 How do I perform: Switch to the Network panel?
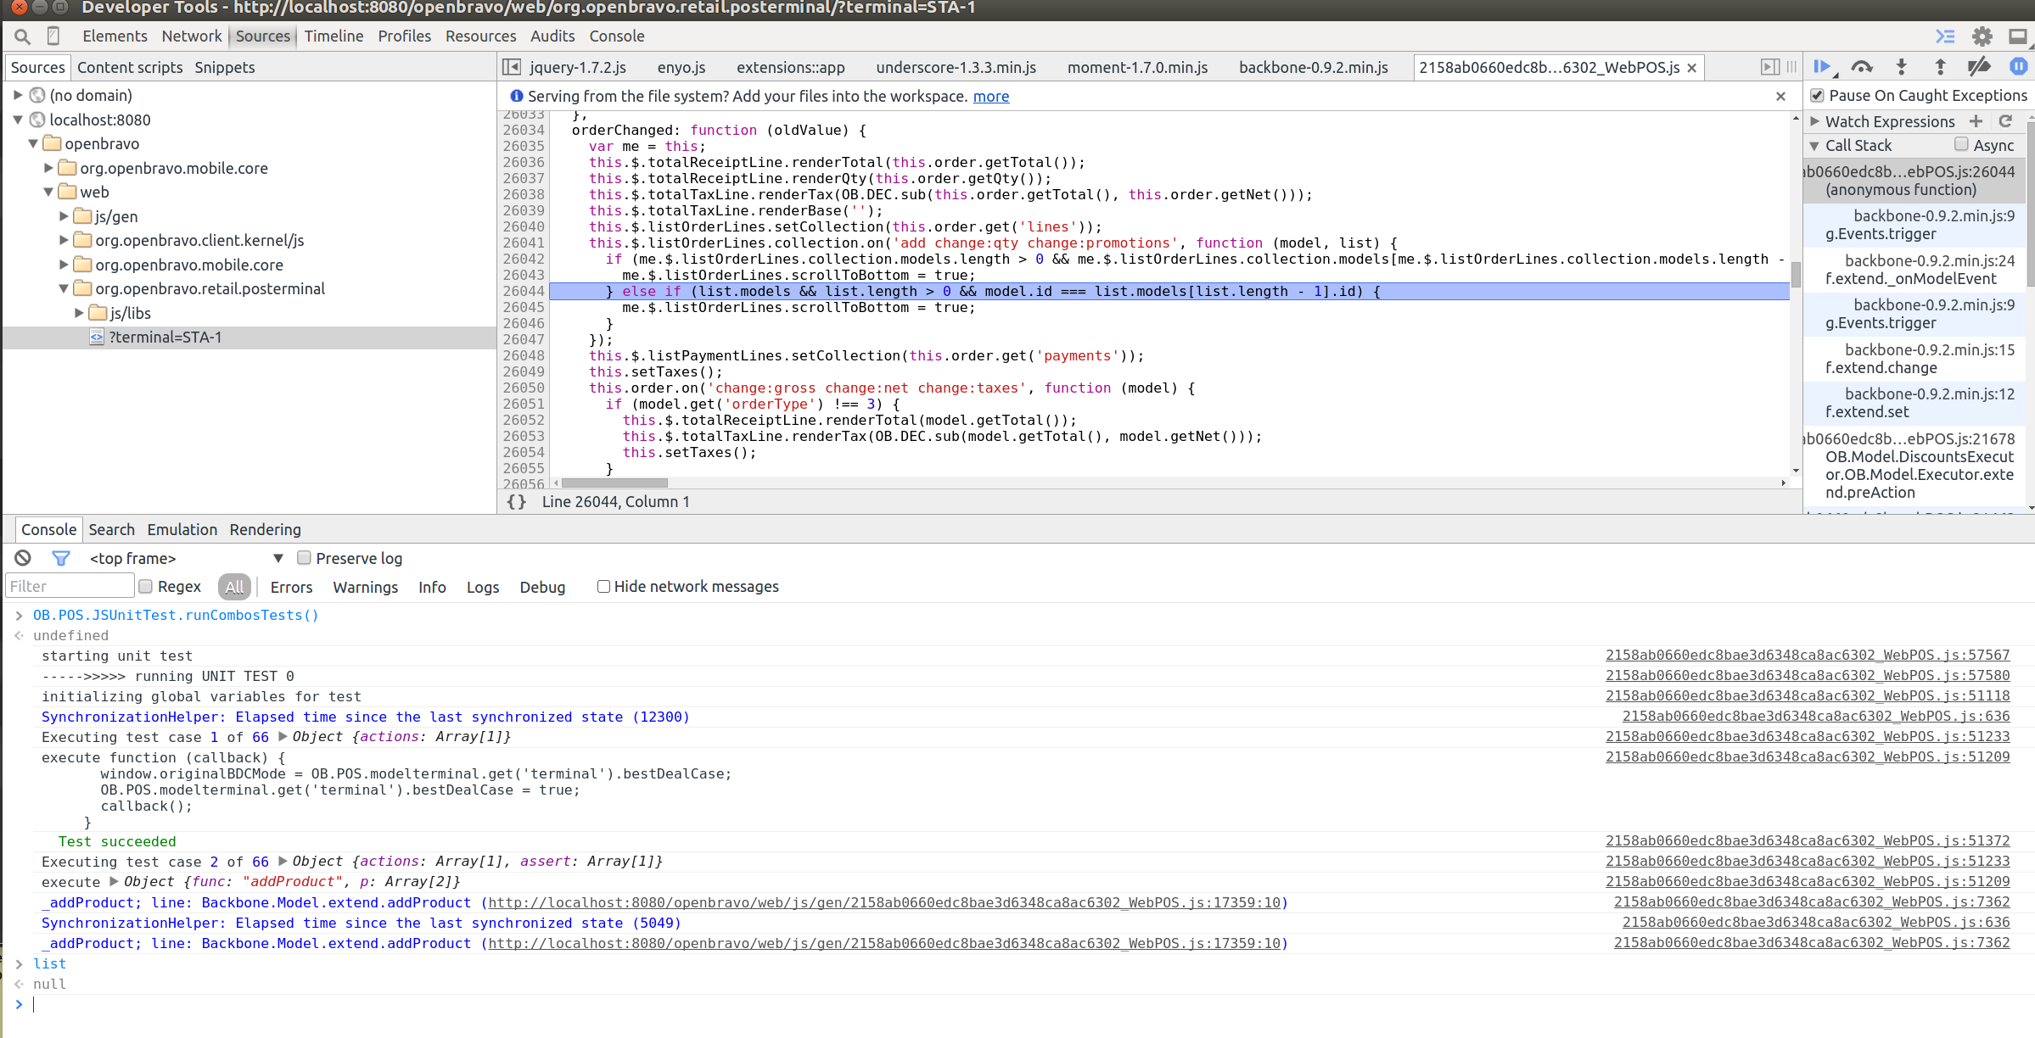point(192,36)
